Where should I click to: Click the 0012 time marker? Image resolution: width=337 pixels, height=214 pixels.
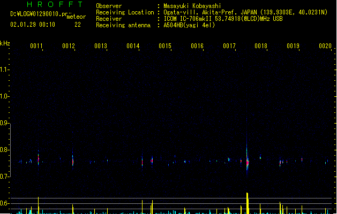(69, 45)
